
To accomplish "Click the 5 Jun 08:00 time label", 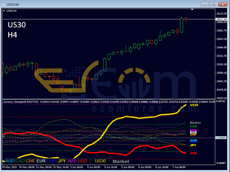I will pos(128,167).
